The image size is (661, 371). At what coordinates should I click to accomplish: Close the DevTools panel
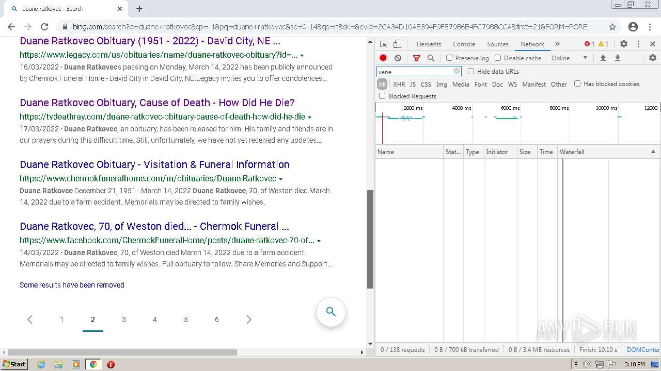point(653,44)
